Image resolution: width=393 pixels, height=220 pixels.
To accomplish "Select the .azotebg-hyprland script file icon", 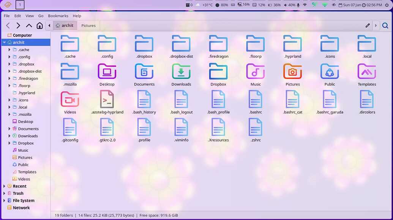I will pos(107,99).
